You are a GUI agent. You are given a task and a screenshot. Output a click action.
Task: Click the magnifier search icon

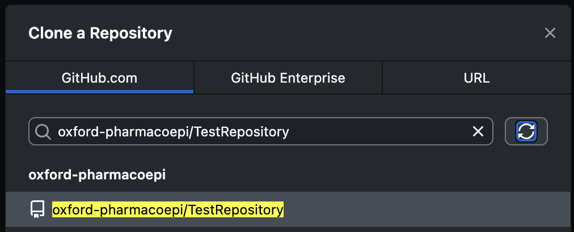[43, 132]
